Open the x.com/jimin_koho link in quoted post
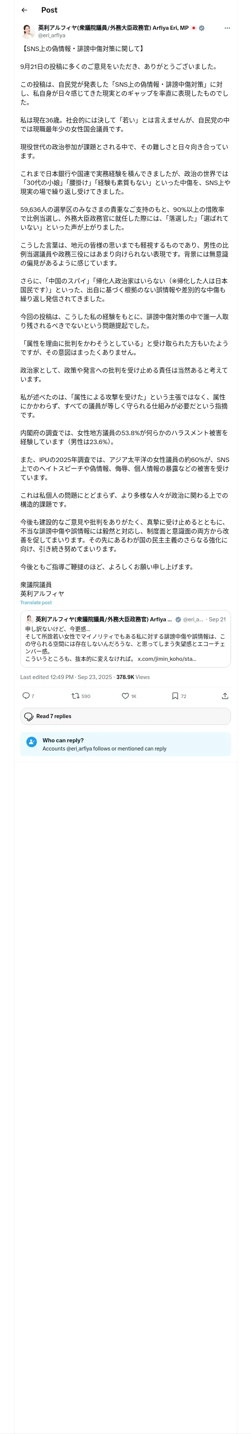The image size is (251, 1434). [167, 659]
